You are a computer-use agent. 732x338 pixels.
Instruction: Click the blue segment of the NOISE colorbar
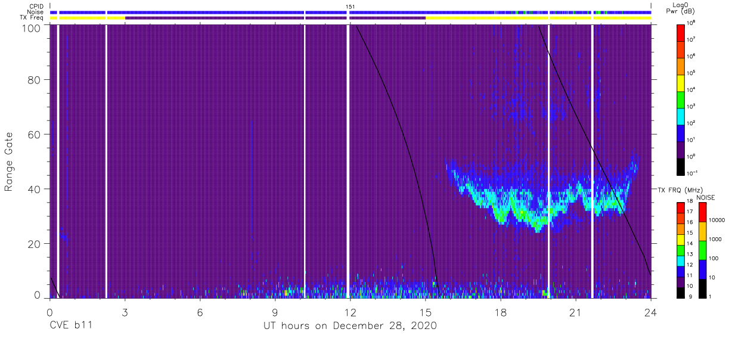click(x=702, y=269)
